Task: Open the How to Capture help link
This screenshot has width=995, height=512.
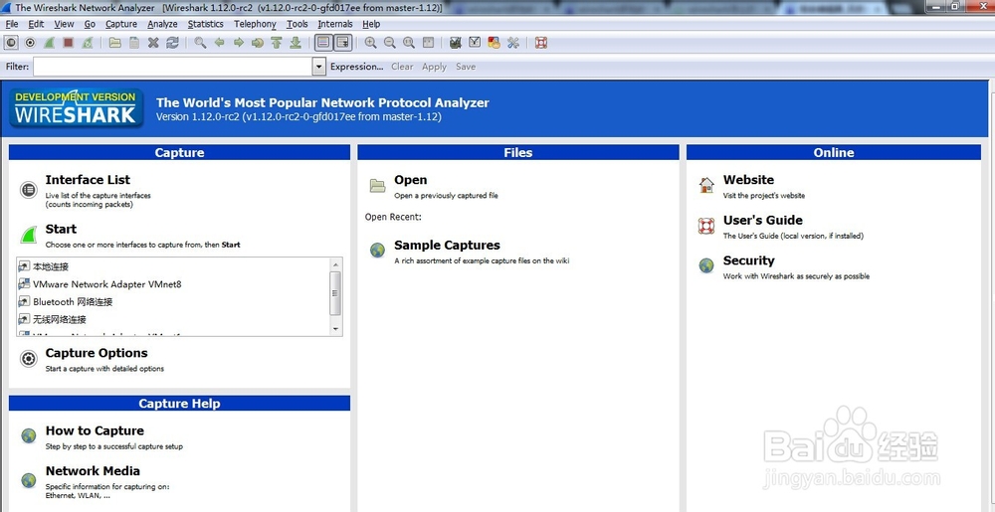Action: pyautogui.click(x=95, y=430)
